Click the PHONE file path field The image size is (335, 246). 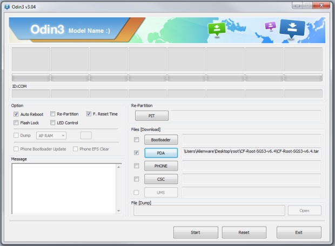point(251,166)
